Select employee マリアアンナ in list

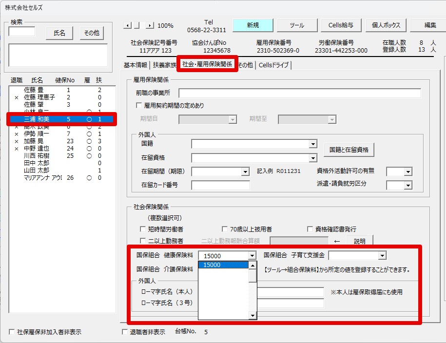pyautogui.click(x=62, y=178)
